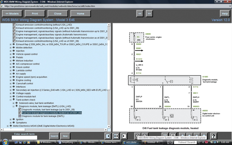Expand the Injection node
232x145 pixels.
[10, 51]
